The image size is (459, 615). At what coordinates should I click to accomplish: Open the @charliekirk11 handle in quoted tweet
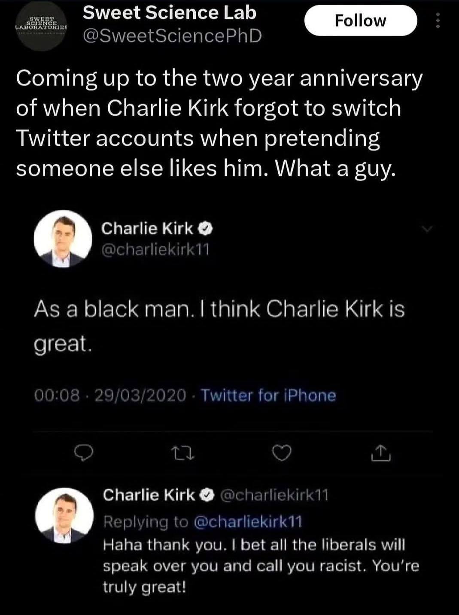[155, 249]
